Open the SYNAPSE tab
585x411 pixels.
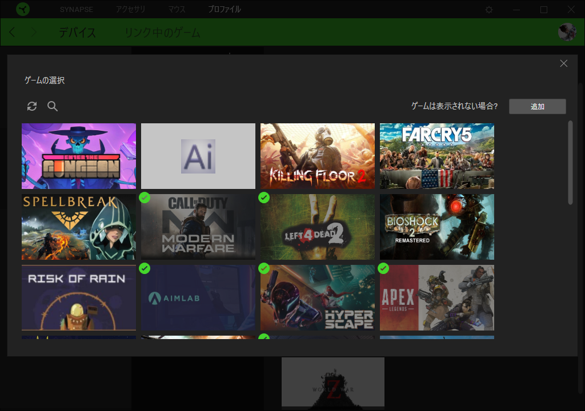pyautogui.click(x=77, y=9)
